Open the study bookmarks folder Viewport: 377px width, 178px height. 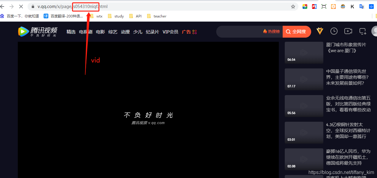(x=116, y=16)
